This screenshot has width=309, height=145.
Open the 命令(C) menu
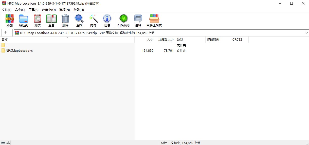tap(20, 10)
